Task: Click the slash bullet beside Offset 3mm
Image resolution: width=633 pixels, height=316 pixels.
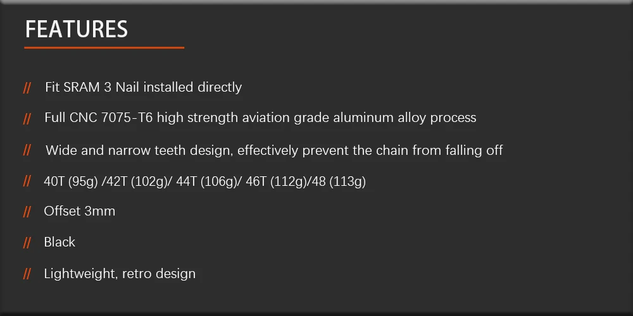Action: (x=27, y=212)
